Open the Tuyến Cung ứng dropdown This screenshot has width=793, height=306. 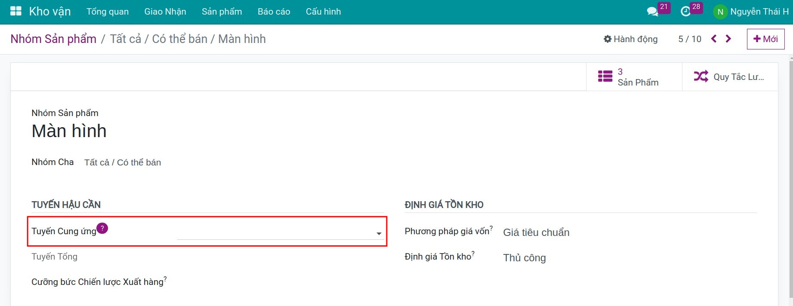[378, 234]
